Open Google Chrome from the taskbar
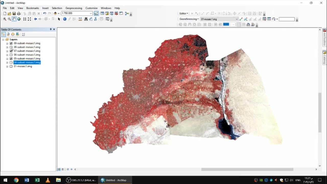Image resolution: width=327 pixels, height=184 pixels. 16,180
